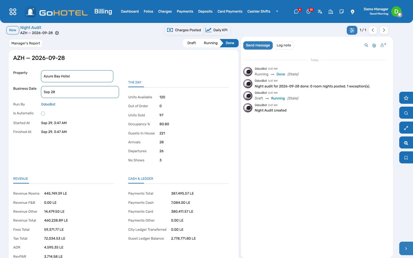This screenshot has width=413, height=258.
Task: Open the apps grid home menu icon
Action: pyautogui.click(x=13, y=11)
